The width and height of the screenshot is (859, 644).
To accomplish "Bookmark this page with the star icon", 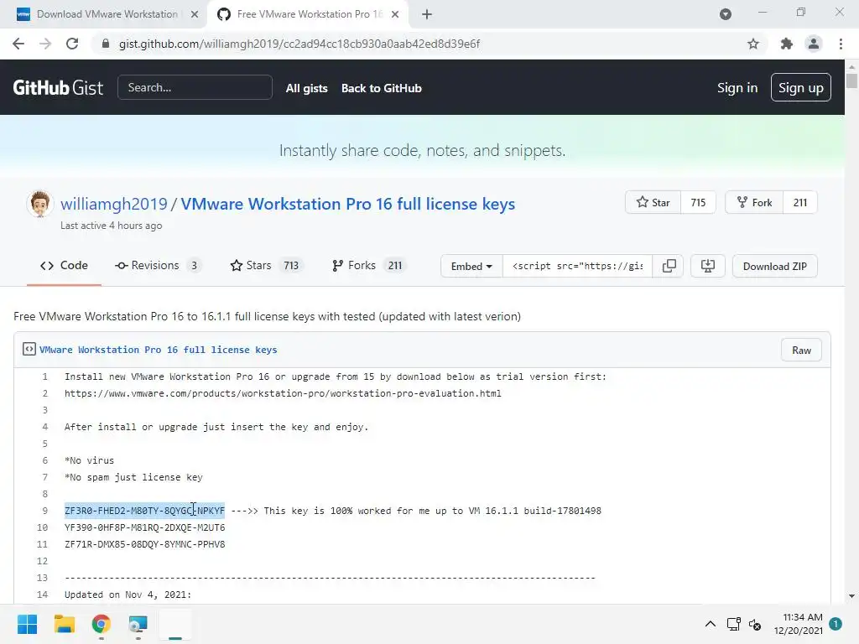I will [753, 44].
